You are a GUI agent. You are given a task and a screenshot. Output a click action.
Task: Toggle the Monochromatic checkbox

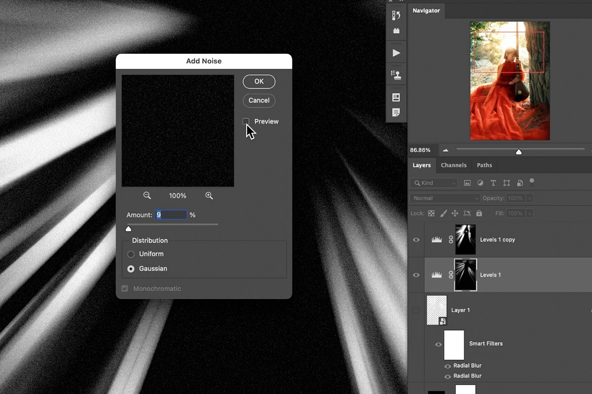pos(125,289)
